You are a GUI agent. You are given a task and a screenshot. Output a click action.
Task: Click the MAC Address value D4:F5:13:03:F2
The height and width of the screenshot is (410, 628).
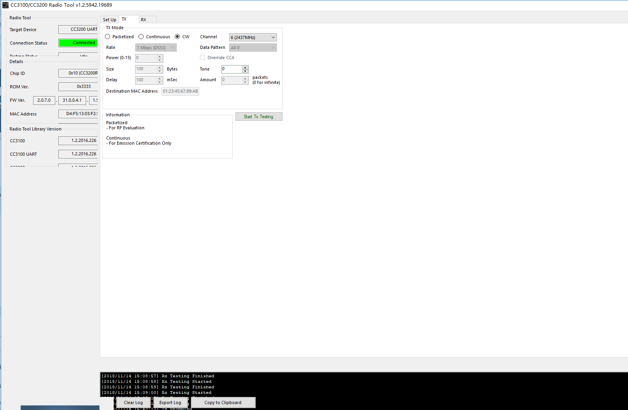pos(78,114)
